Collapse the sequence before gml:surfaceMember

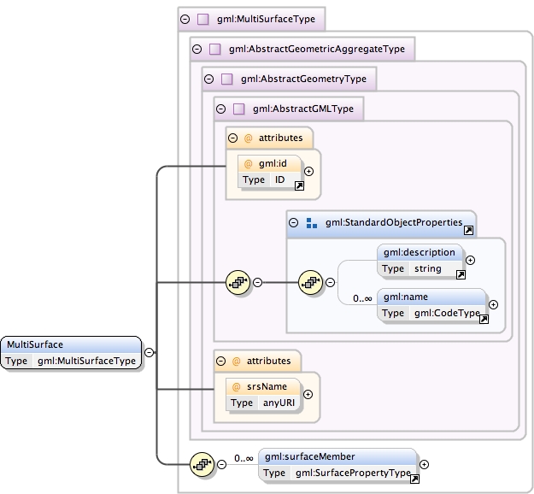click(221, 464)
